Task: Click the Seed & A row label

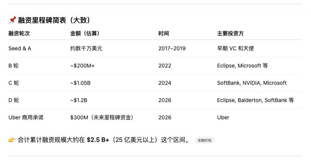Action: 20,49
